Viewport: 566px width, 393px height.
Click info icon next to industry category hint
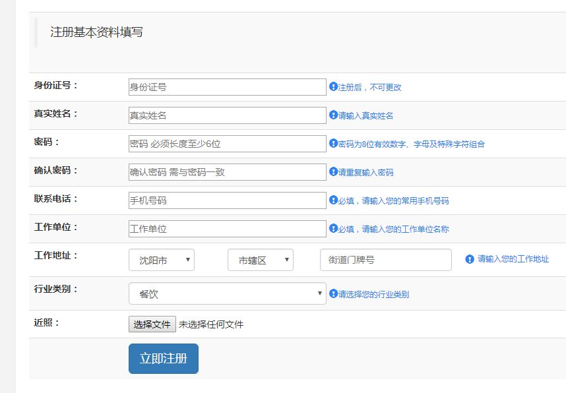point(333,293)
